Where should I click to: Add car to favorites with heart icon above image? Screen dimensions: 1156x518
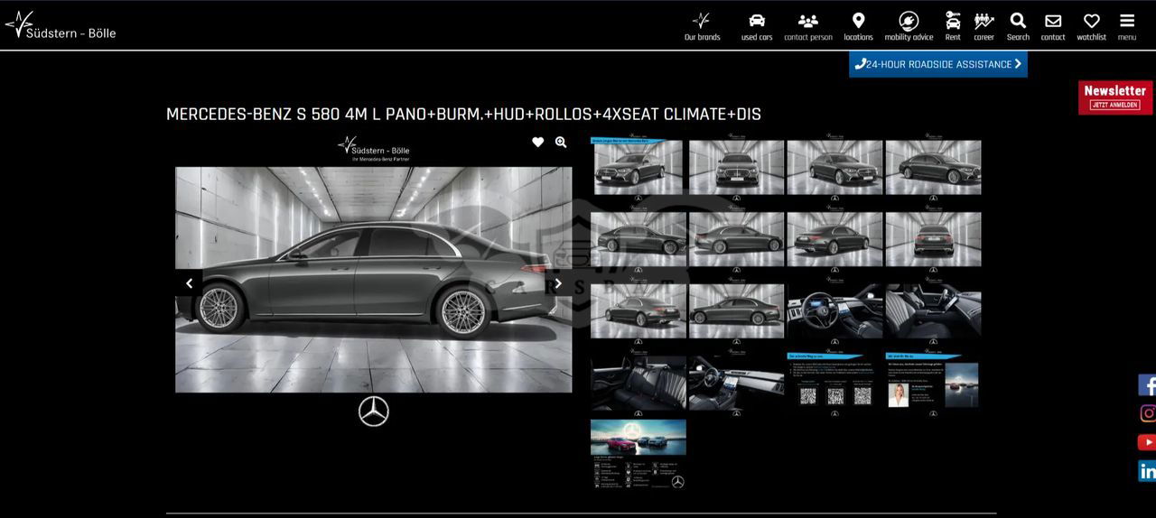point(538,143)
